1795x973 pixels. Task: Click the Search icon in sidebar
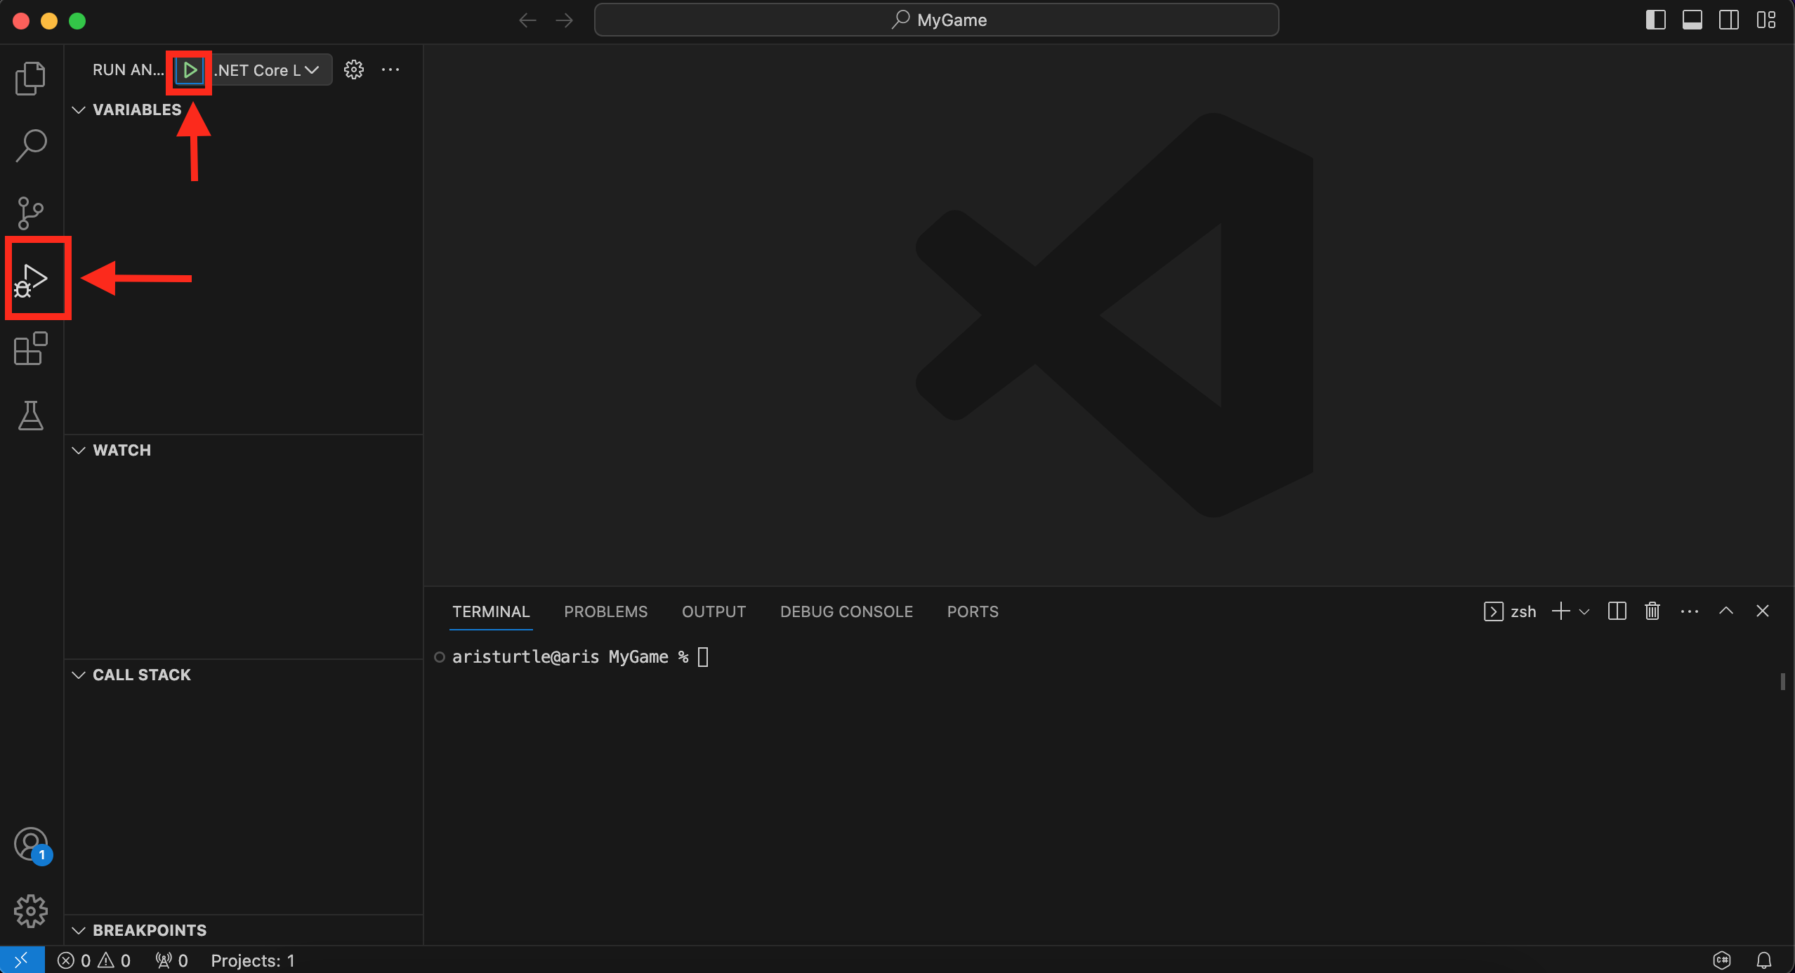click(x=31, y=144)
